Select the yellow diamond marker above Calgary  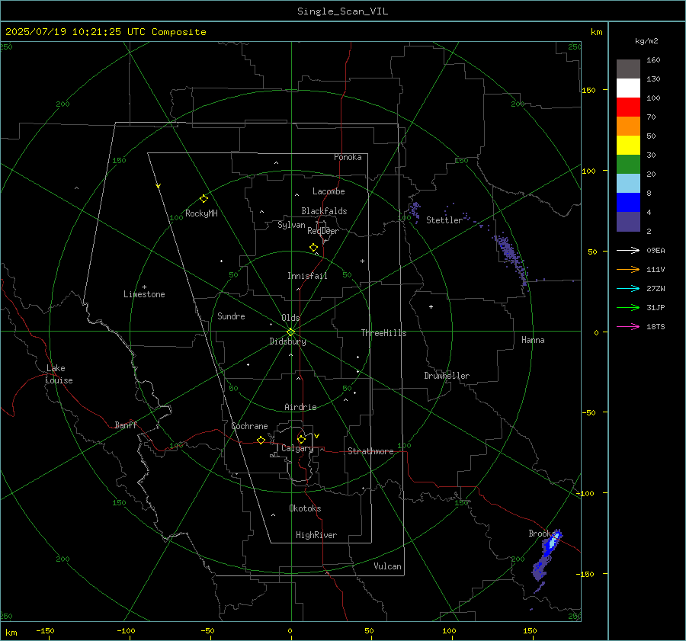coord(301,439)
